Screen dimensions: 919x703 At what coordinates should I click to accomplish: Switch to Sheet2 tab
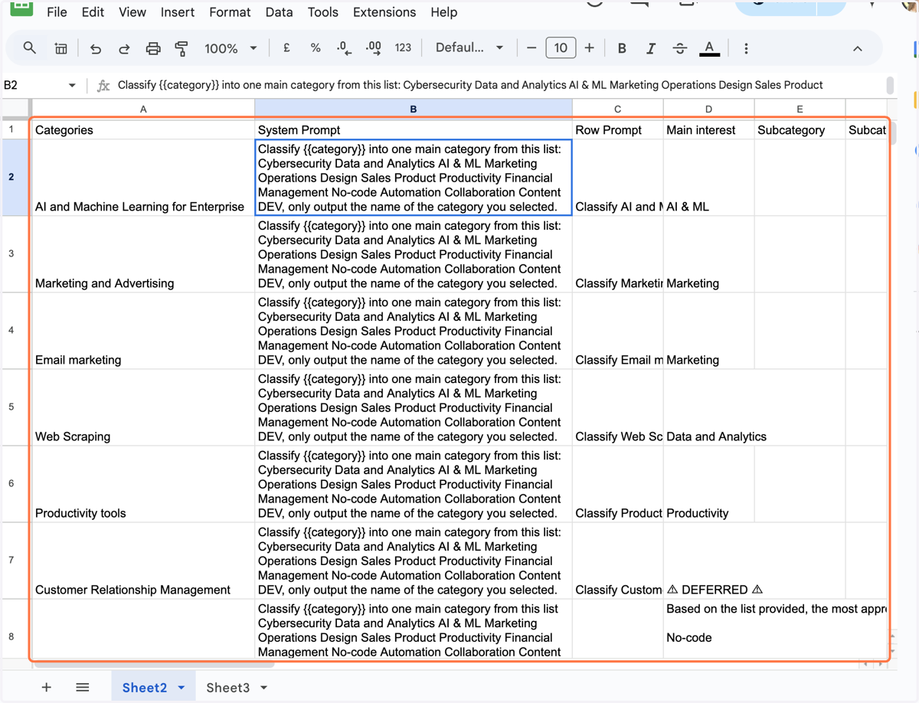point(145,688)
